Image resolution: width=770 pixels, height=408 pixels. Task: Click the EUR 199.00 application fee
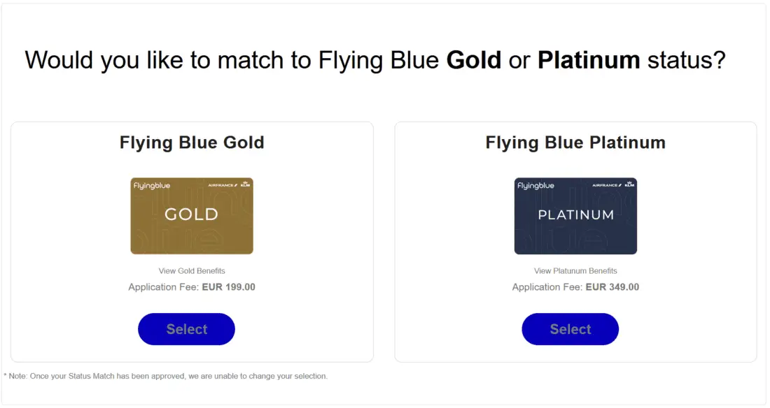[x=228, y=287]
